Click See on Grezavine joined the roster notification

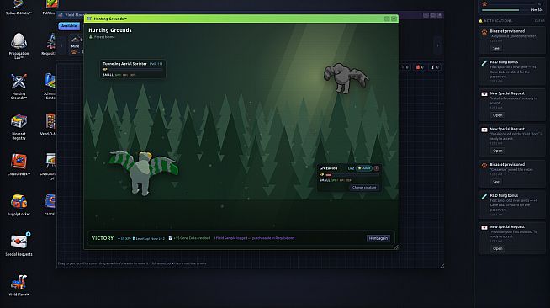(x=495, y=182)
